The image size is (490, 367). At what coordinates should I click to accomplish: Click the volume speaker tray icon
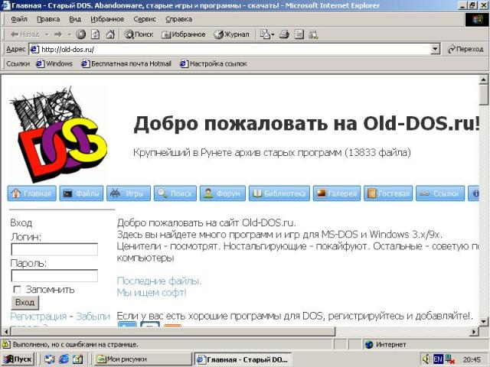click(x=426, y=359)
